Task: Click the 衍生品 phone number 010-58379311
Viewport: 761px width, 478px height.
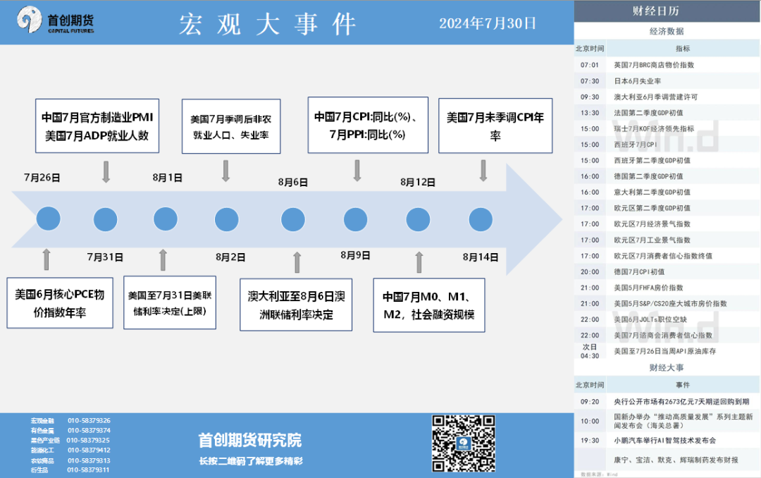Action: click(88, 470)
